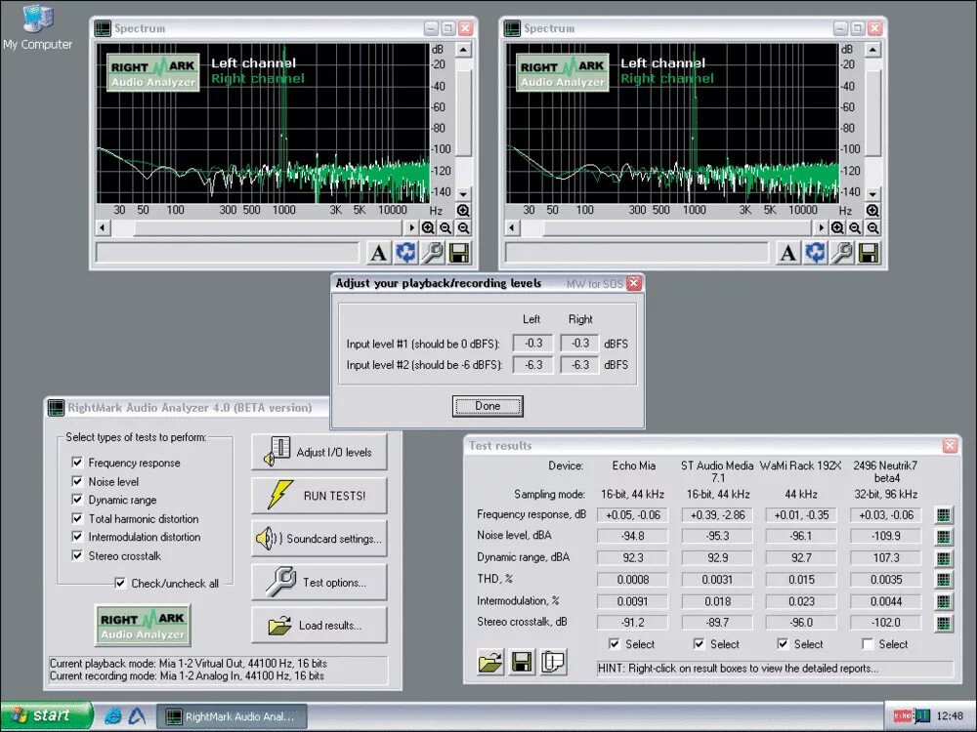Open the graph icon for the Noise level row
Viewport: 977px width, 732px height.
coord(944,536)
